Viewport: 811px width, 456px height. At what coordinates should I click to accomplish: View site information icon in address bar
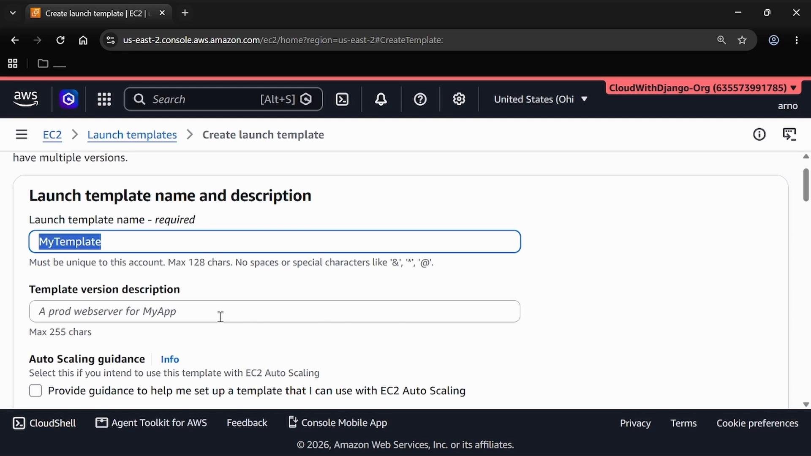pyautogui.click(x=110, y=40)
